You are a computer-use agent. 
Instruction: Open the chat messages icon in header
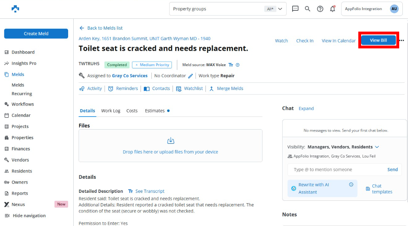pos(295,9)
